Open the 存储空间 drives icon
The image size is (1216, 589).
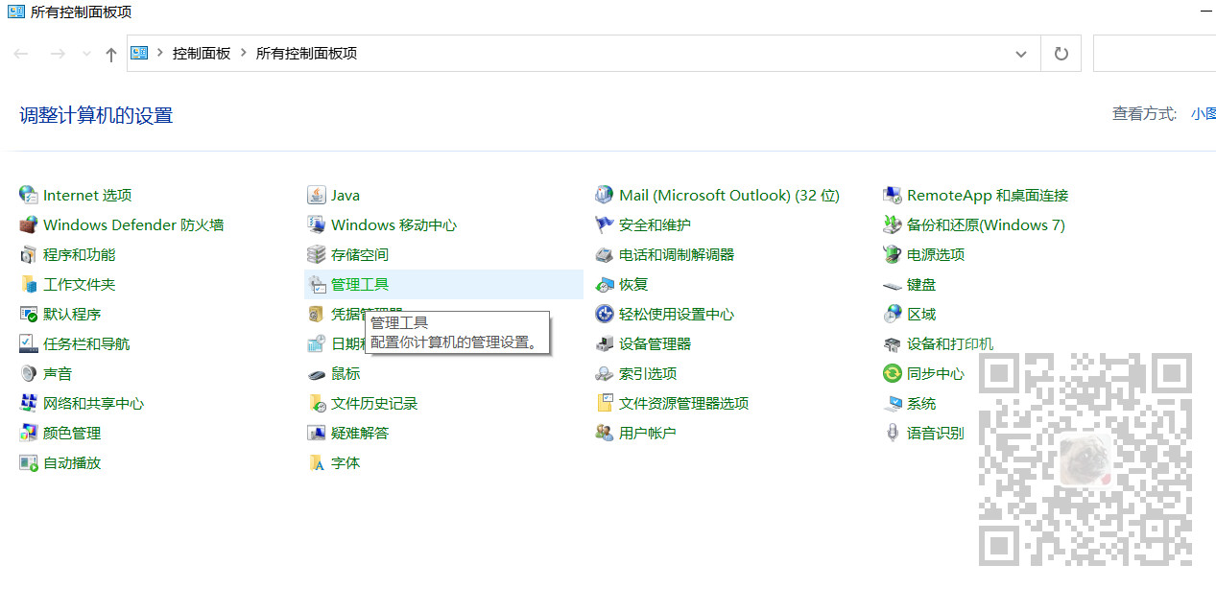coord(316,254)
